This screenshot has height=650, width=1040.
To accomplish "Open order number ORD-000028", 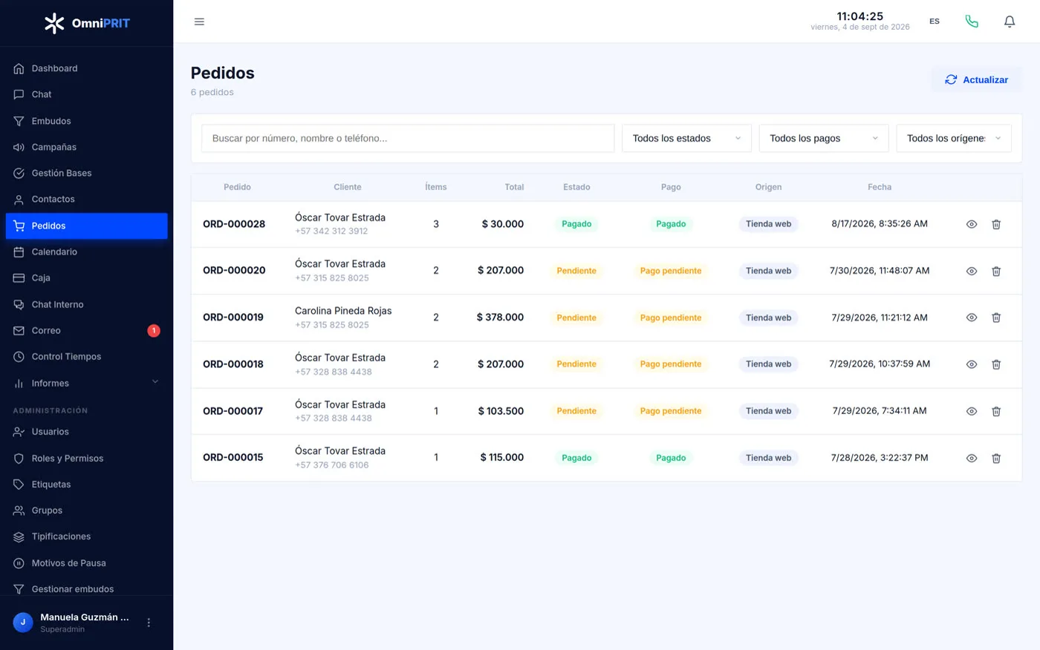I will (x=234, y=224).
